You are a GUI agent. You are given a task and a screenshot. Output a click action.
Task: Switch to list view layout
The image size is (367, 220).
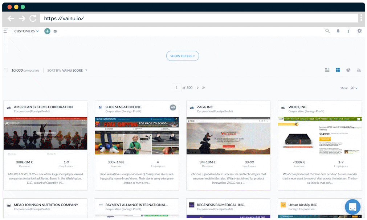pos(327,70)
